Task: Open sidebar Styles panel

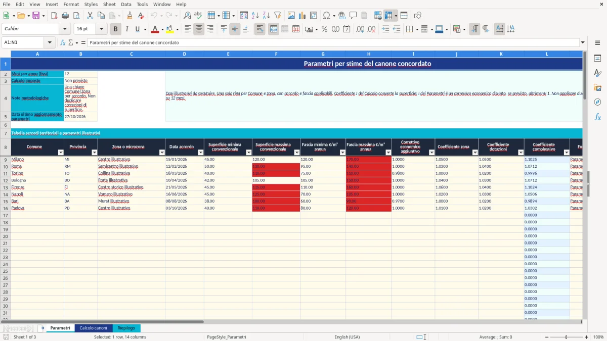Action: (597, 73)
